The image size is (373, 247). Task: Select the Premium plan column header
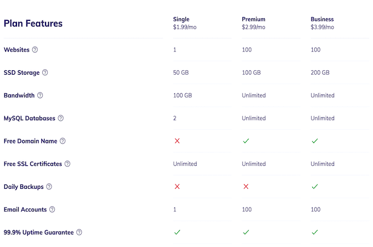point(253,23)
